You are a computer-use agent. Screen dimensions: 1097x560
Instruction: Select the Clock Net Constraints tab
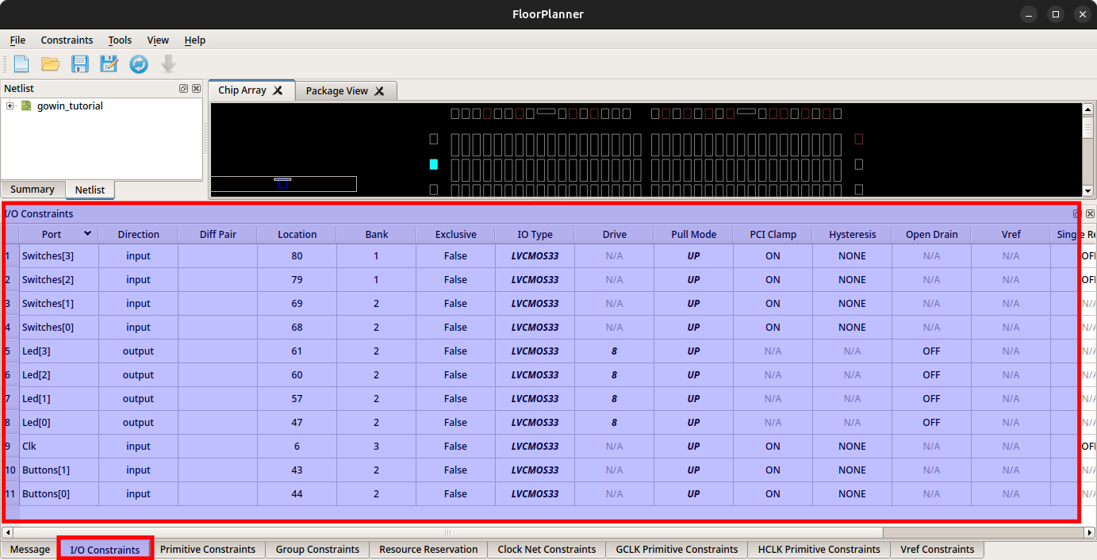(x=547, y=549)
